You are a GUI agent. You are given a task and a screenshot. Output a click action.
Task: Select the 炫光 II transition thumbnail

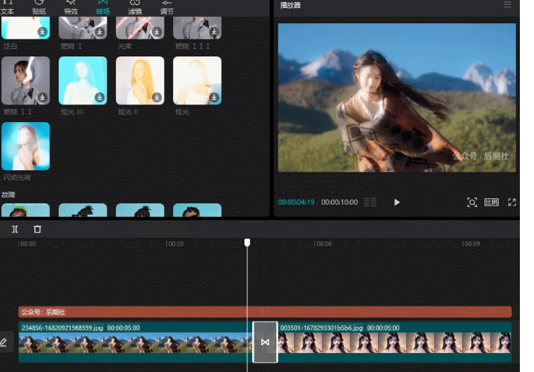[140, 80]
